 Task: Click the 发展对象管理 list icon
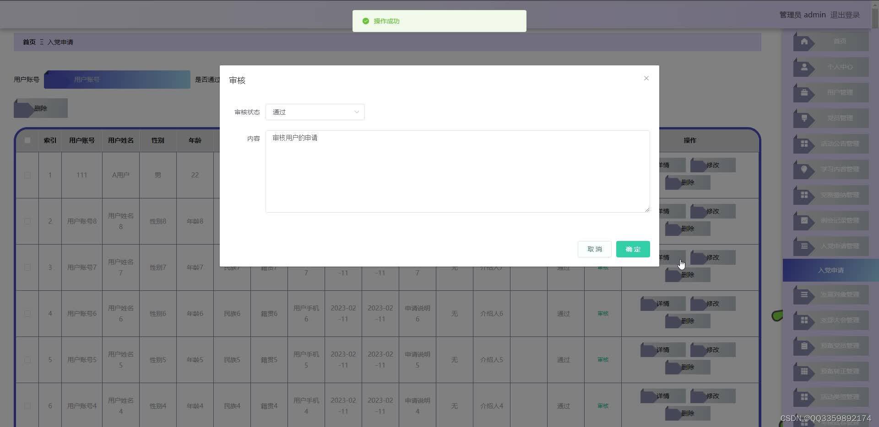coord(804,295)
